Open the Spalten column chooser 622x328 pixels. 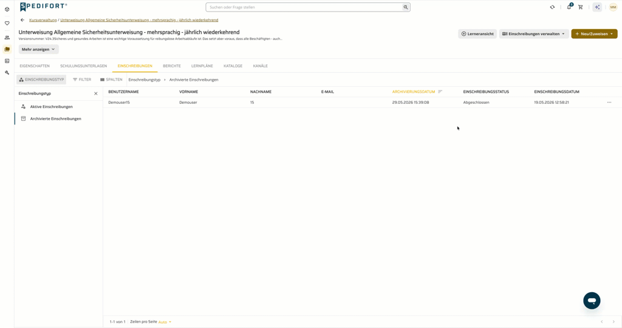pos(111,80)
